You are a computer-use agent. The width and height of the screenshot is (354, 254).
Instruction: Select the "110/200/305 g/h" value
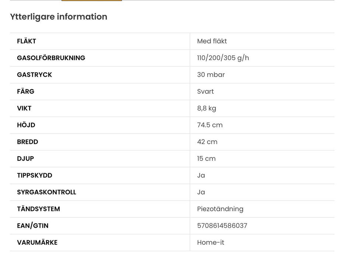pyautogui.click(x=223, y=58)
